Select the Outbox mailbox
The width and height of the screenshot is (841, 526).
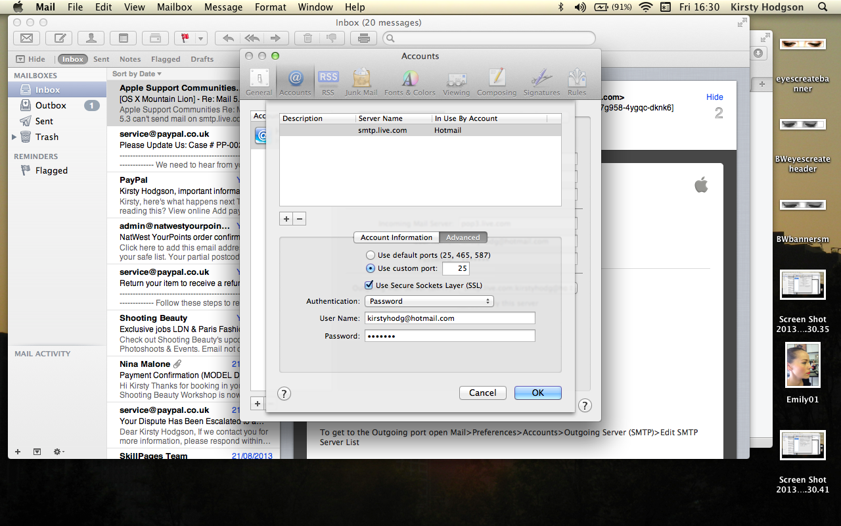pos(57,105)
